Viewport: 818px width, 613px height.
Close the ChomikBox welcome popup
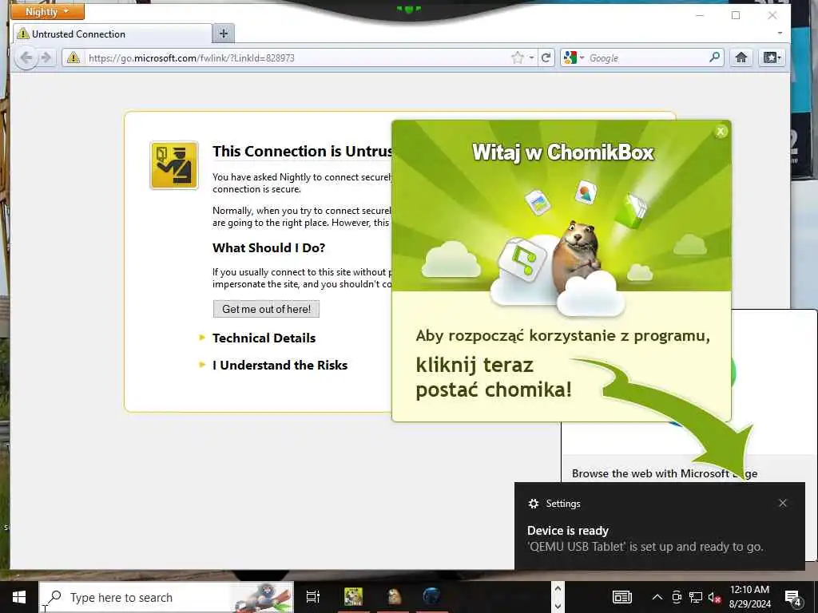tap(721, 132)
